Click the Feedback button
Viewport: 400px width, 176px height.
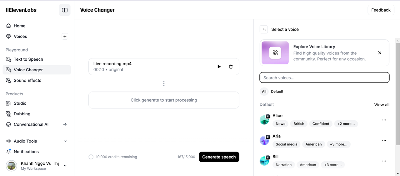[x=381, y=10]
